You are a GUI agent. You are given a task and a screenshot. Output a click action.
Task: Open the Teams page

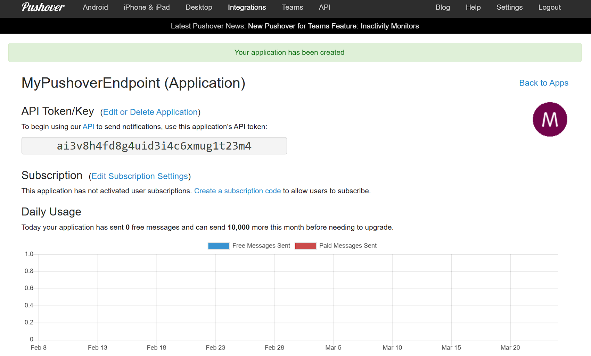(292, 7)
